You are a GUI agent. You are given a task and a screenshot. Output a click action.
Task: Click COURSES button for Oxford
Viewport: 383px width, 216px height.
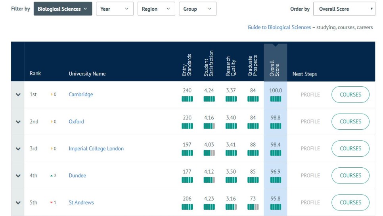(x=350, y=122)
